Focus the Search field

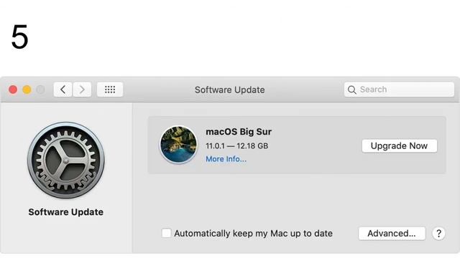(x=399, y=90)
